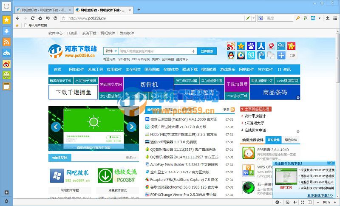Switch to the first browser tab
The width and height of the screenshot is (340, 206).
coord(44,10)
